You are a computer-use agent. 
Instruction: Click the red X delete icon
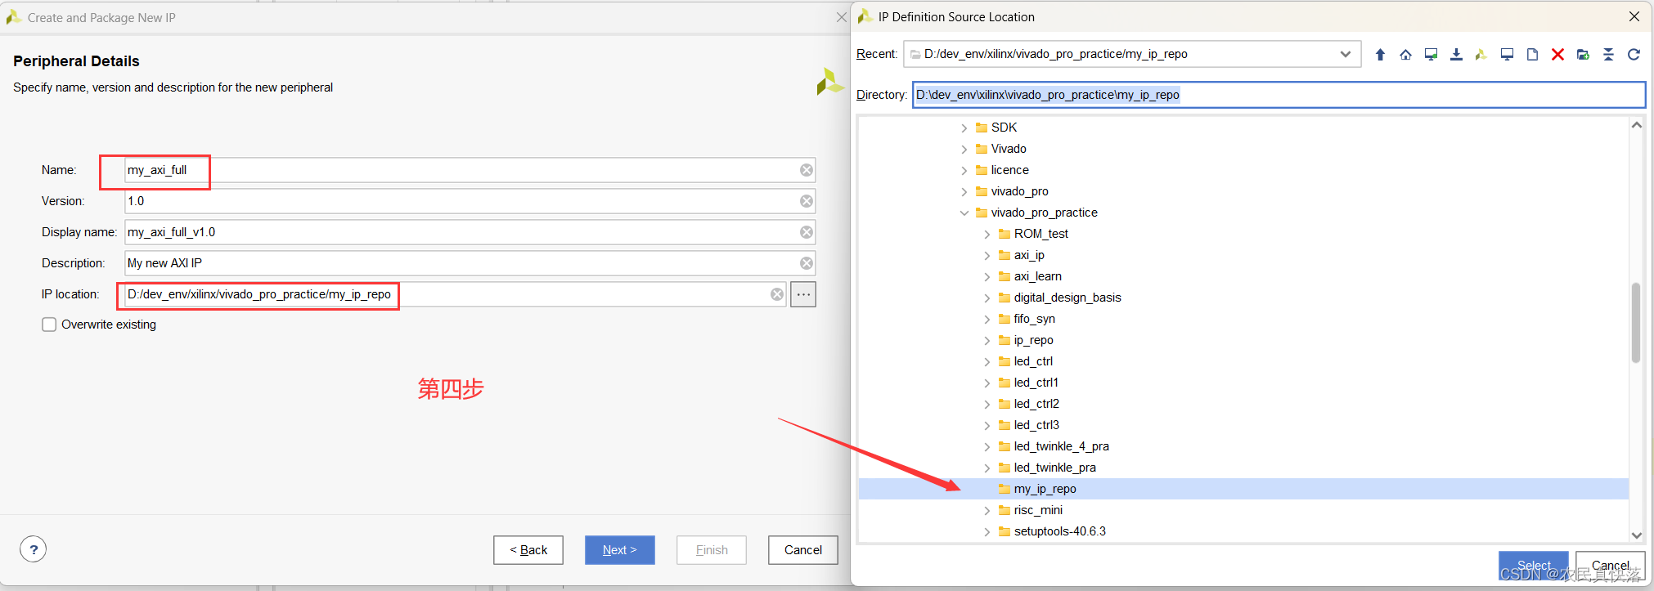[1557, 55]
